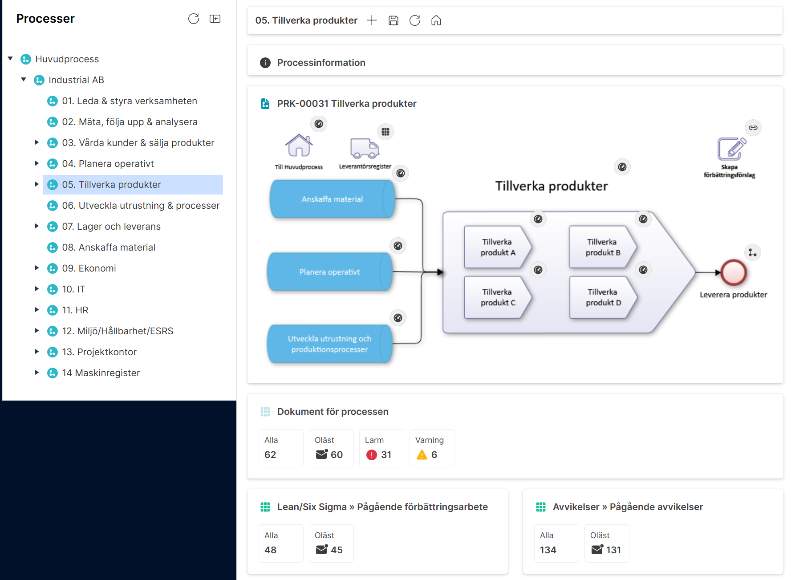Open Oläst 131 under Avvikelser

tap(606, 543)
